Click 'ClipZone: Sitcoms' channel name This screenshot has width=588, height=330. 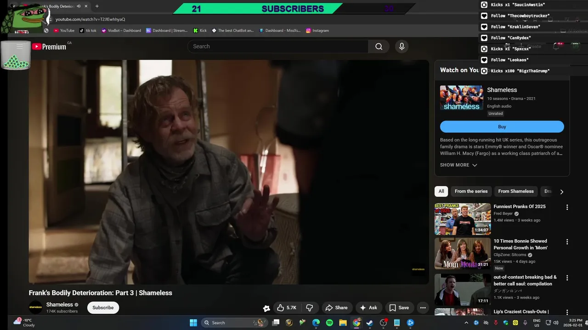pyautogui.click(x=510, y=255)
